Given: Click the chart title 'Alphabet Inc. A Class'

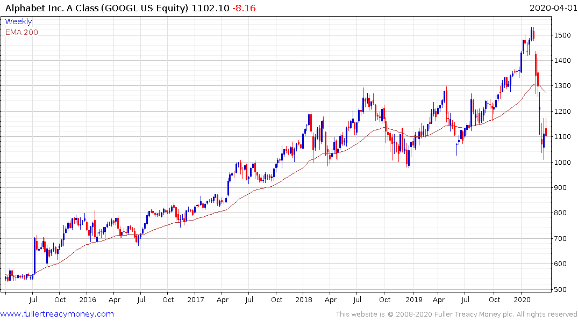Looking at the screenshot, I should [x=52, y=8].
